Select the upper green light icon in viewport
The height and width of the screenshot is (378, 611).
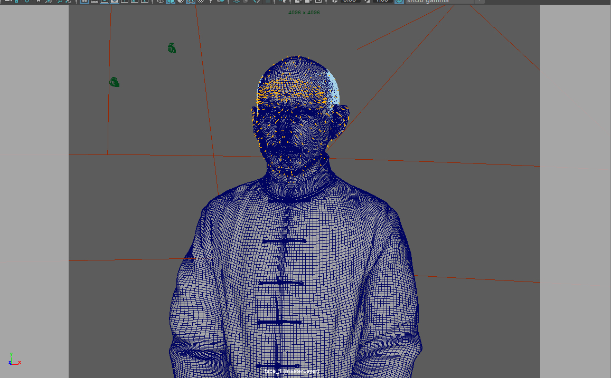[172, 48]
